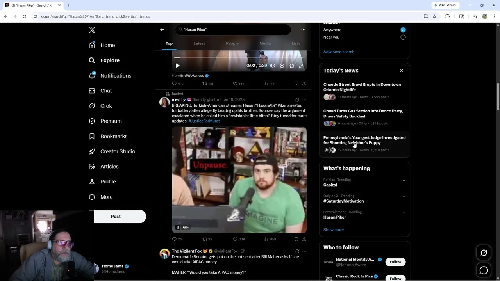Switch to the Top tab
The image size is (500, 281).
(x=169, y=43)
